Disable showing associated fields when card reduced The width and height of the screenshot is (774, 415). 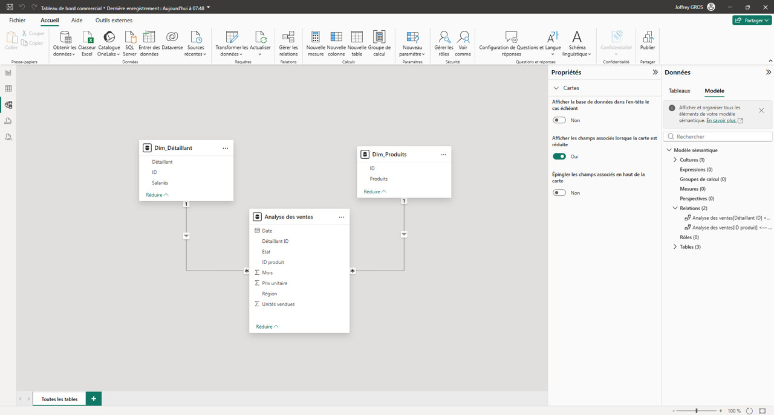pyautogui.click(x=559, y=156)
